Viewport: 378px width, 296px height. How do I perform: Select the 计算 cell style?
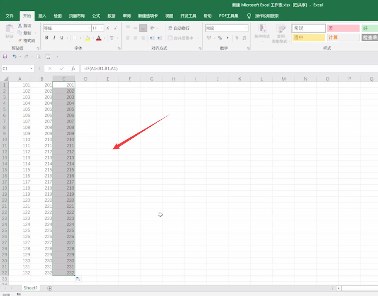point(343,37)
